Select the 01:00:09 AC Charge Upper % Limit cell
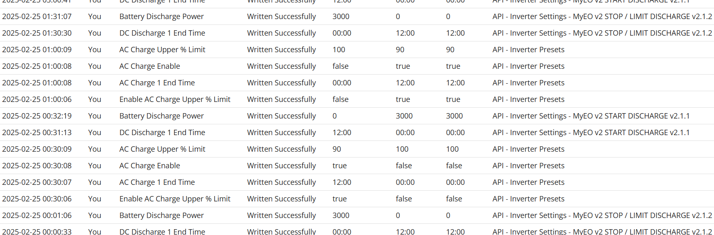This screenshot has height=235, width=714. (162, 50)
